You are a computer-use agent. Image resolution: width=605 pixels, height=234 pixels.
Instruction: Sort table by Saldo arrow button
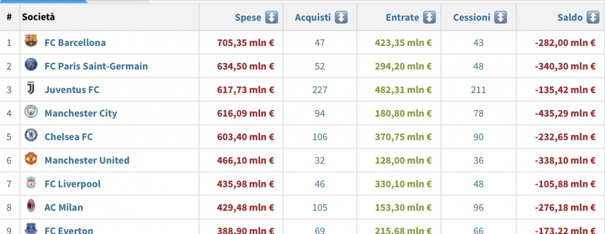coord(593,18)
